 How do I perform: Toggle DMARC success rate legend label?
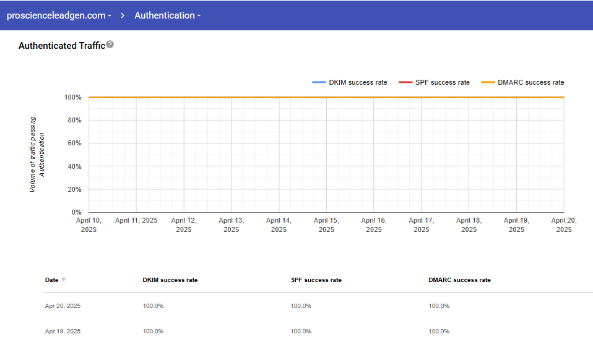tap(530, 82)
